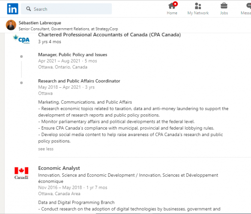Click Sébastien Labrecque's profile photo
The height and width of the screenshot is (214, 251).
click(11, 25)
